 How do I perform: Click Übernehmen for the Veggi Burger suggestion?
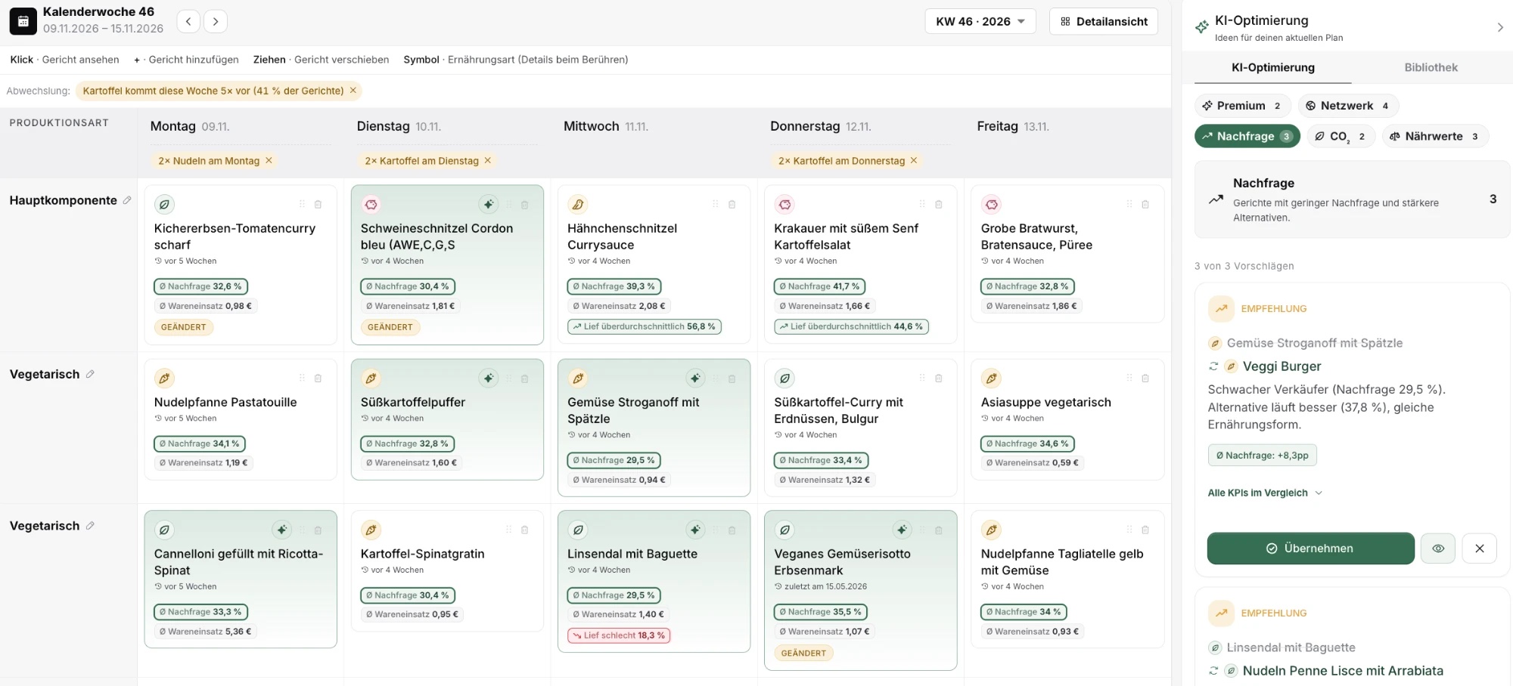(x=1310, y=548)
